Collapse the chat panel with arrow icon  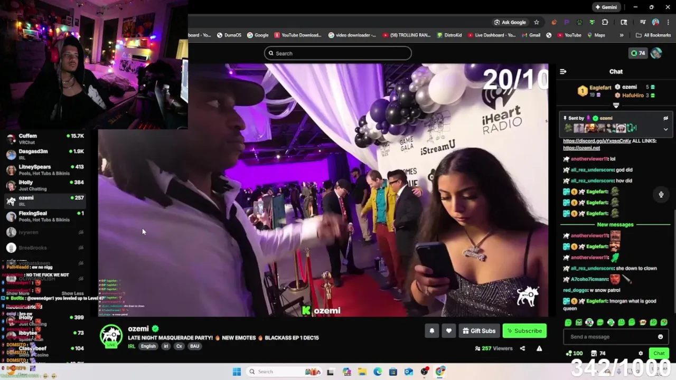pos(563,72)
